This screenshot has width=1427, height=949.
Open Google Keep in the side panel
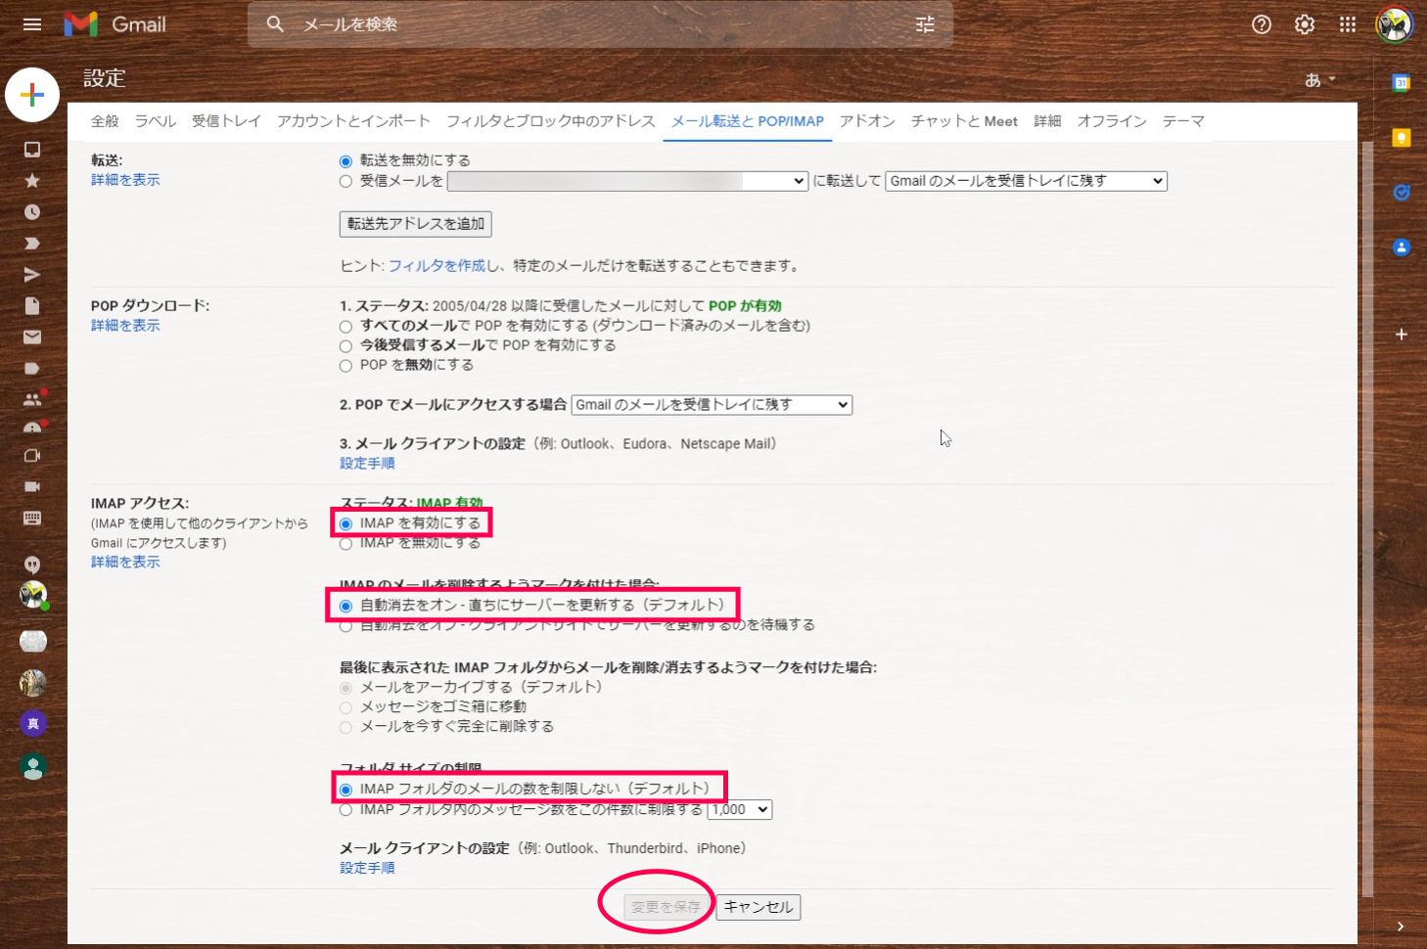1402,138
